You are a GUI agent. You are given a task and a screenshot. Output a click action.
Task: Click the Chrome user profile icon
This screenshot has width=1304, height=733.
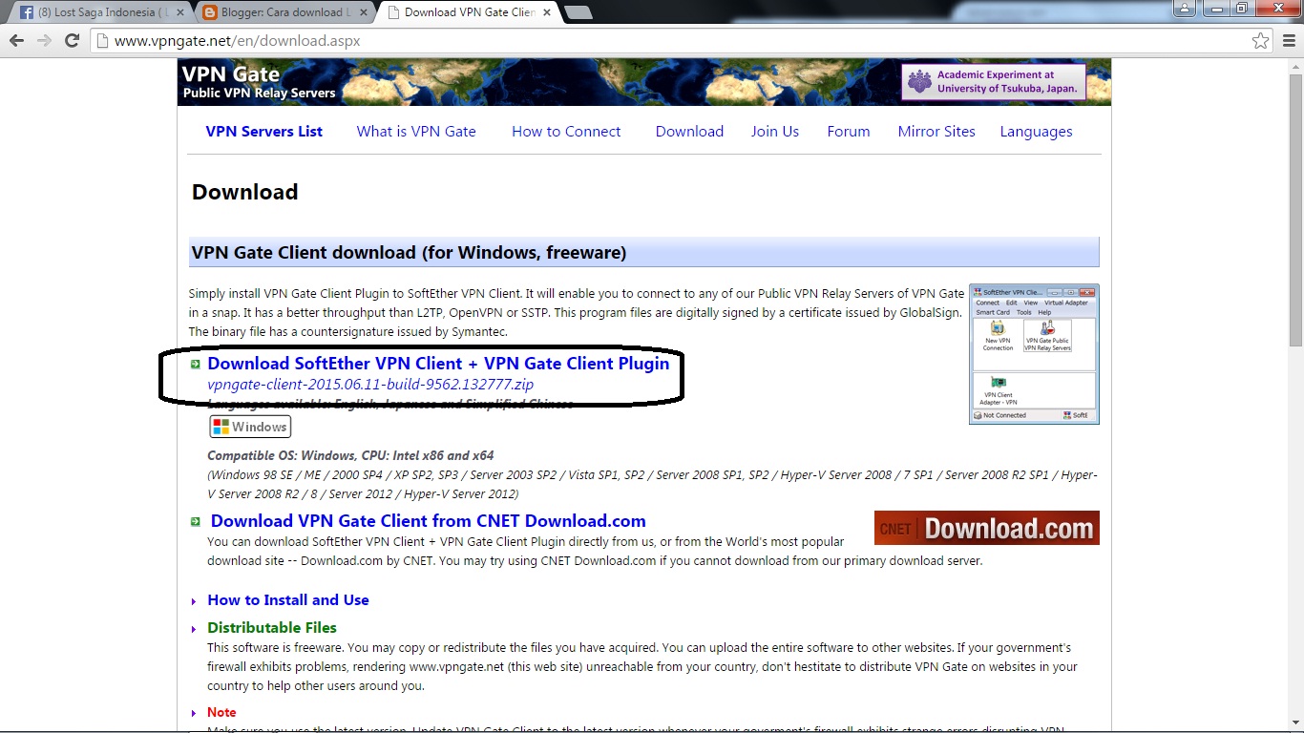click(x=1184, y=9)
